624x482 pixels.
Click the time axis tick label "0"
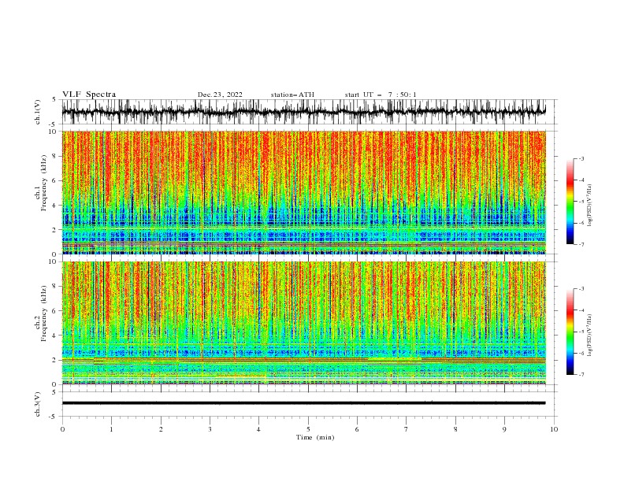62,429
